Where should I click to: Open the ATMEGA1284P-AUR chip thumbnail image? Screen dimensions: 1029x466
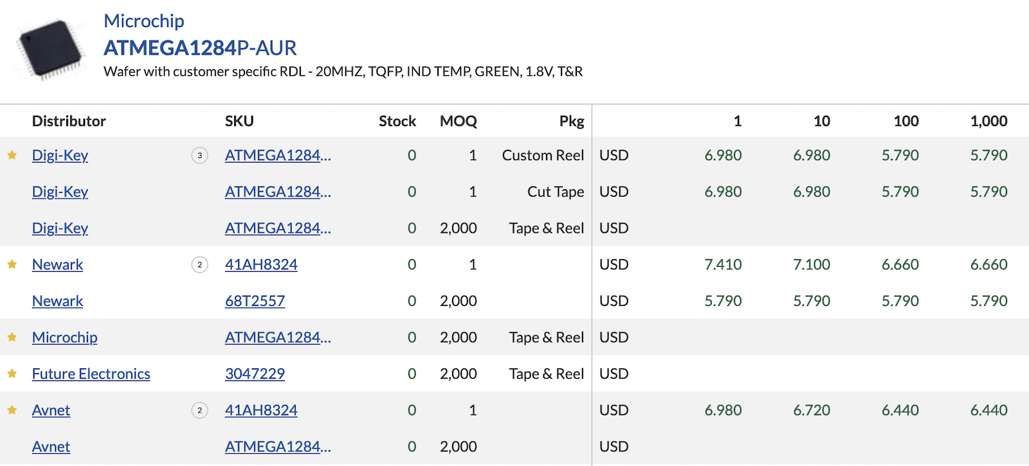pos(51,48)
